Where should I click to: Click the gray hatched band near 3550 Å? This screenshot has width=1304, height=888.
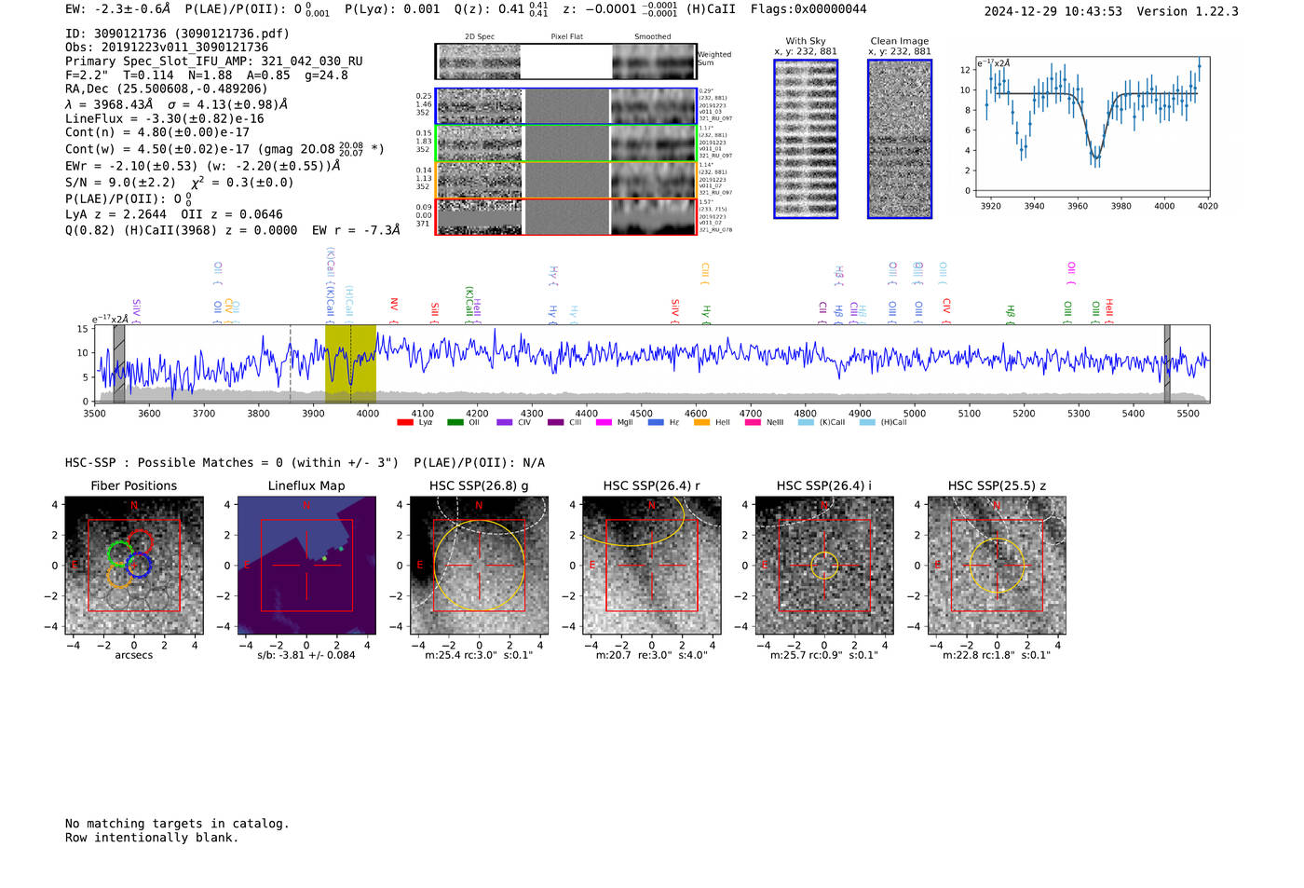[119, 363]
